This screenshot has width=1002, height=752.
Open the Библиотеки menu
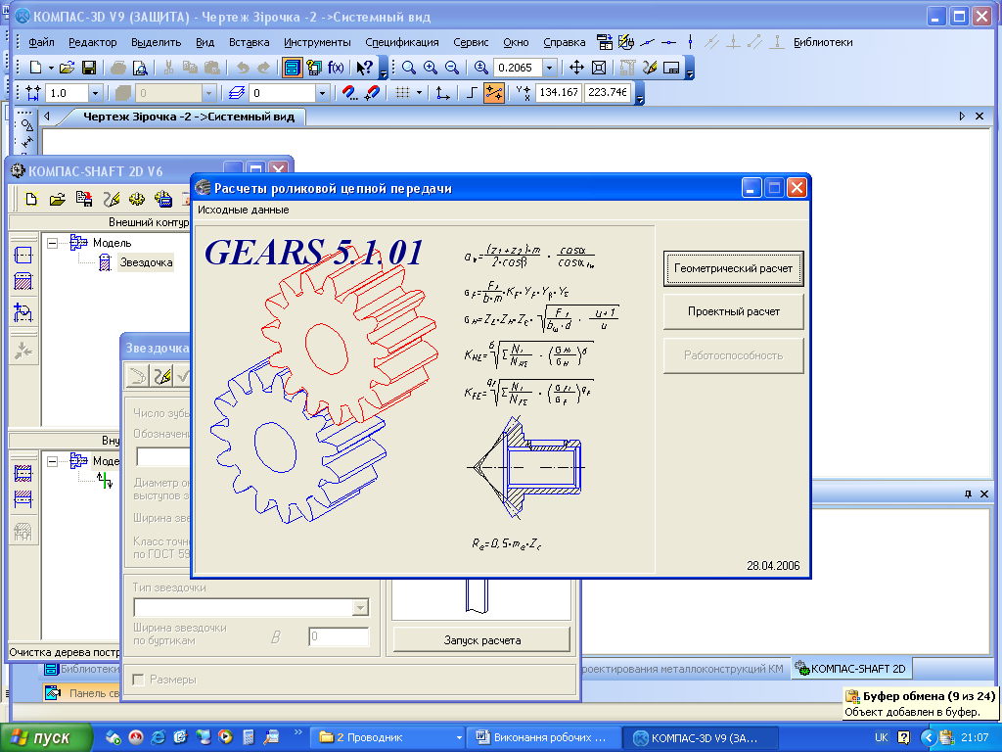tap(823, 42)
